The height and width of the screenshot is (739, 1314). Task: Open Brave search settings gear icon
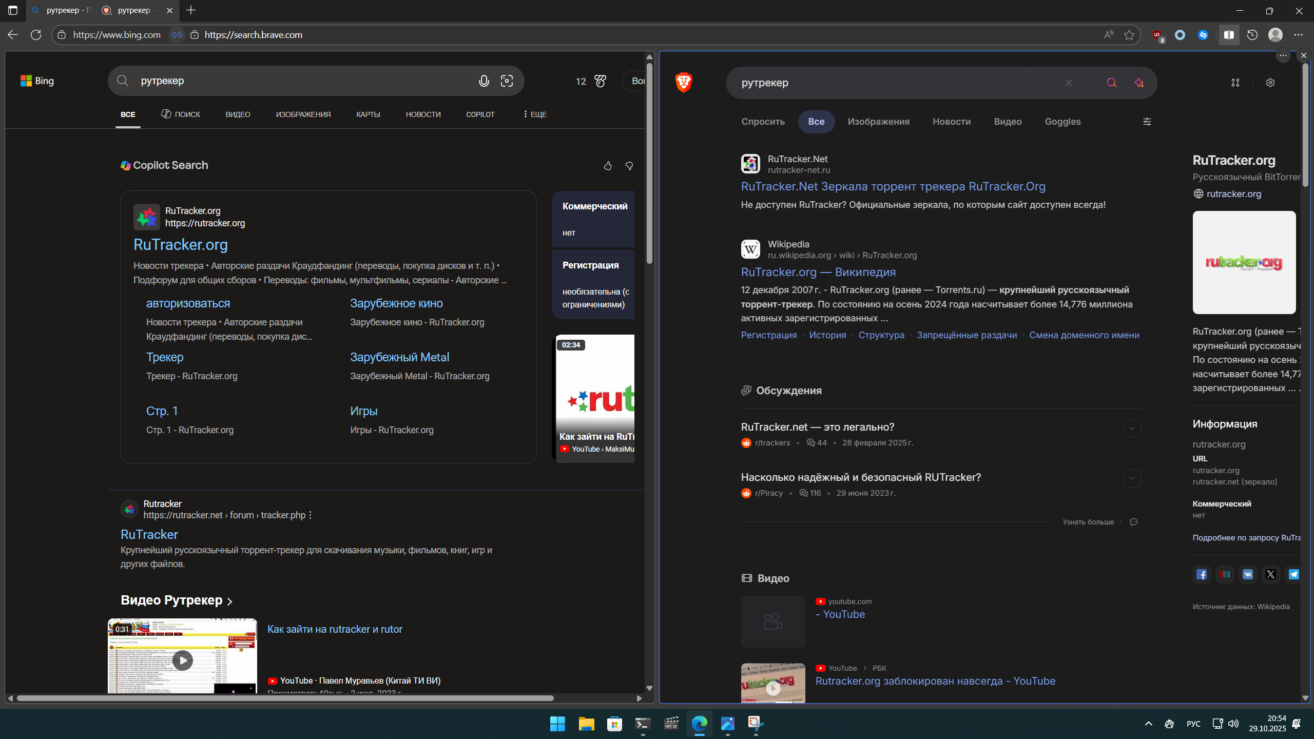1270,83
